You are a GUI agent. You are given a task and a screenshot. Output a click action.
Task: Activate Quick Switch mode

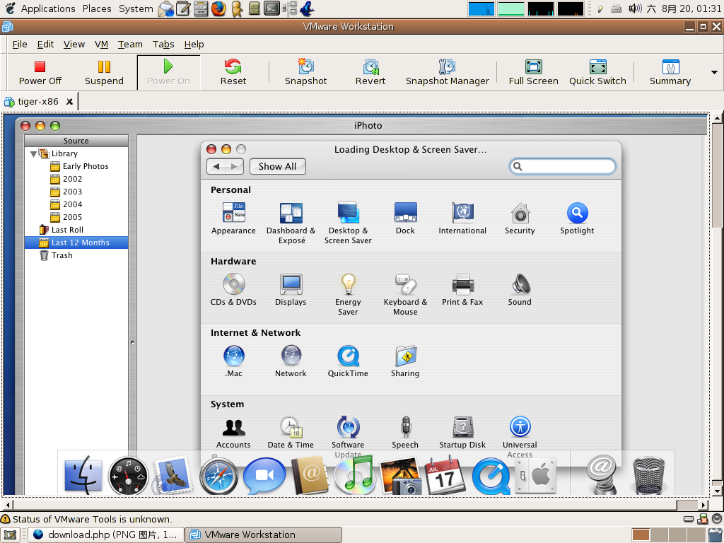597,73
